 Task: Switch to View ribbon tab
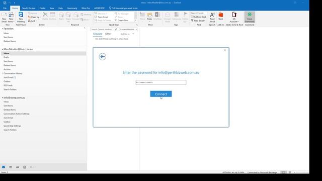click(52, 8)
